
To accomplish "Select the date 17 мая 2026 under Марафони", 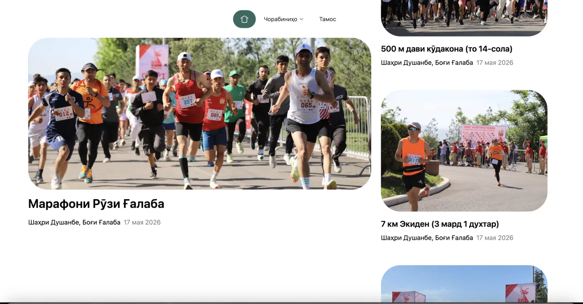I will coord(142,222).
